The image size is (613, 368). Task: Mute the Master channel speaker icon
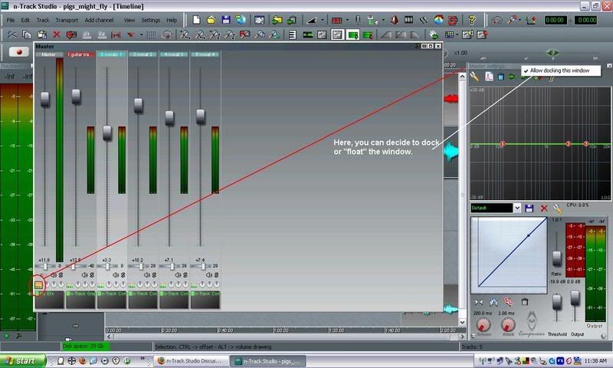pos(54,275)
